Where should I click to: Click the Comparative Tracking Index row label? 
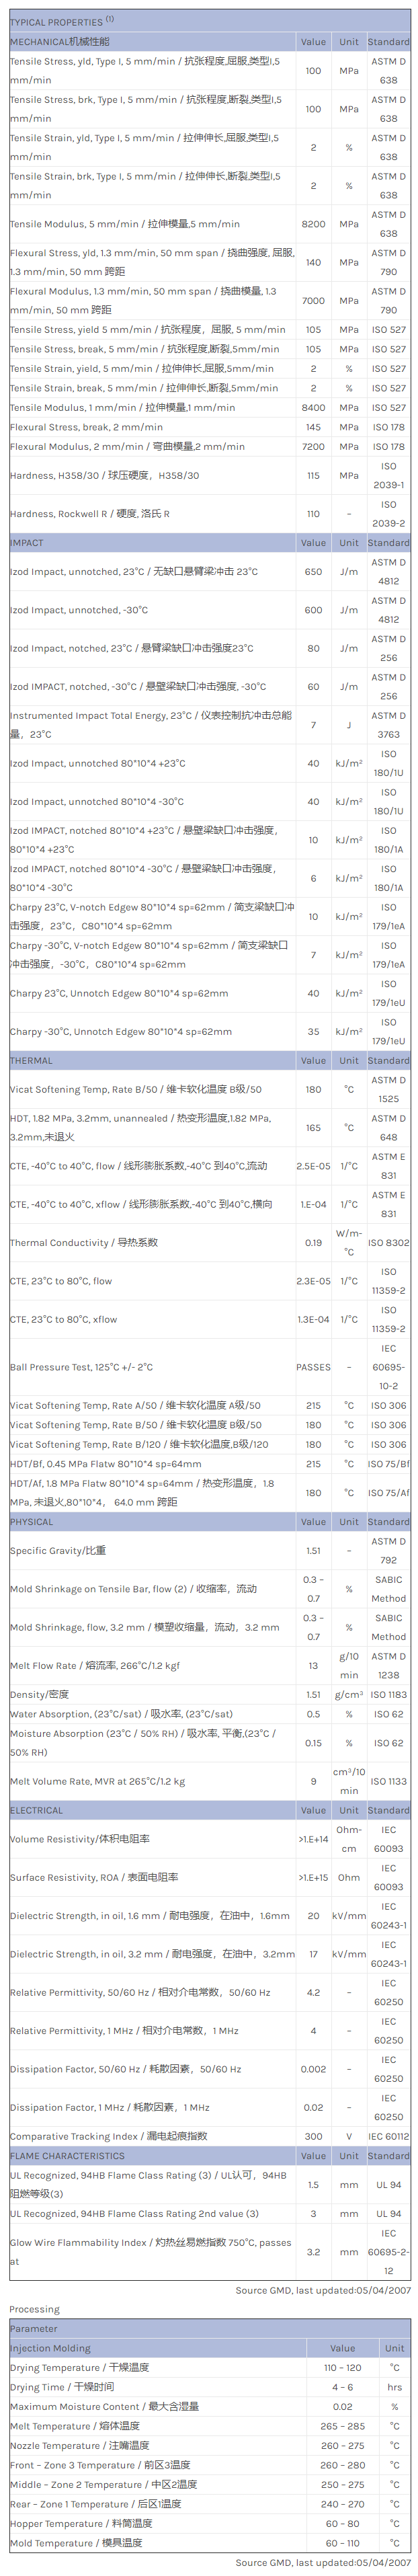tap(108, 2136)
